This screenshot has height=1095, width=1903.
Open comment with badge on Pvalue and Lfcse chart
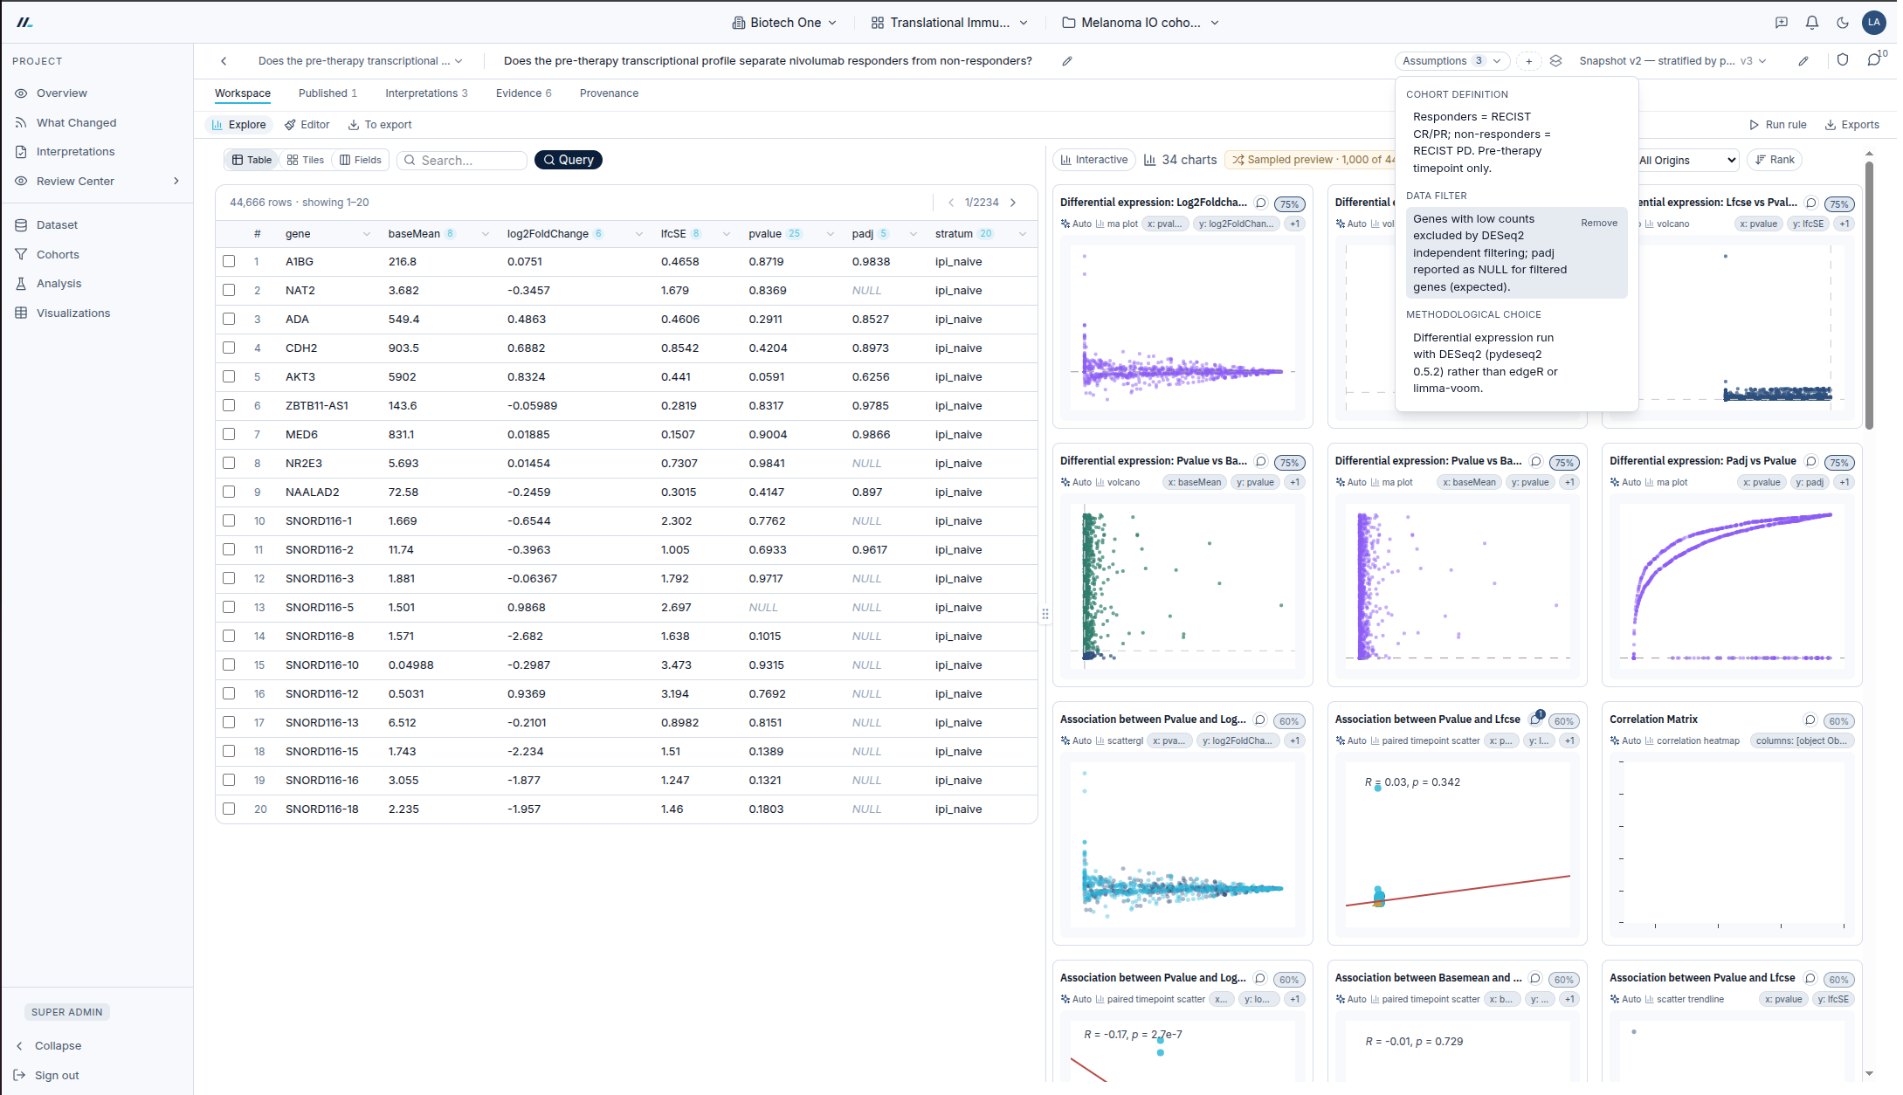click(x=1536, y=720)
